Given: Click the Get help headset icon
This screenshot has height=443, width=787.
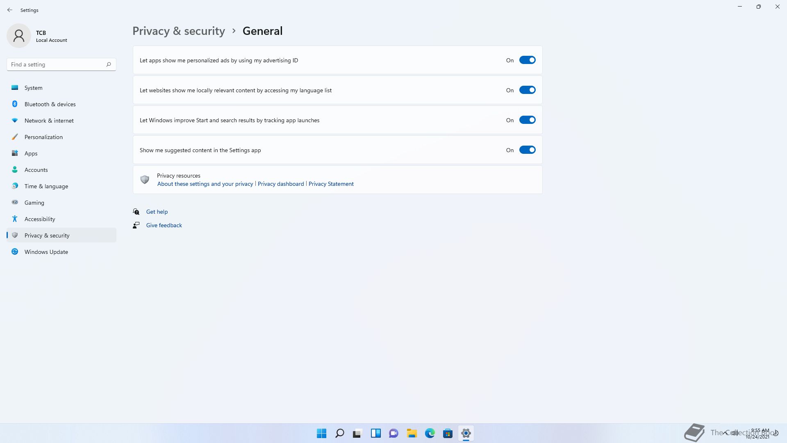Looking at the screenshot, I should pos(136,212).
